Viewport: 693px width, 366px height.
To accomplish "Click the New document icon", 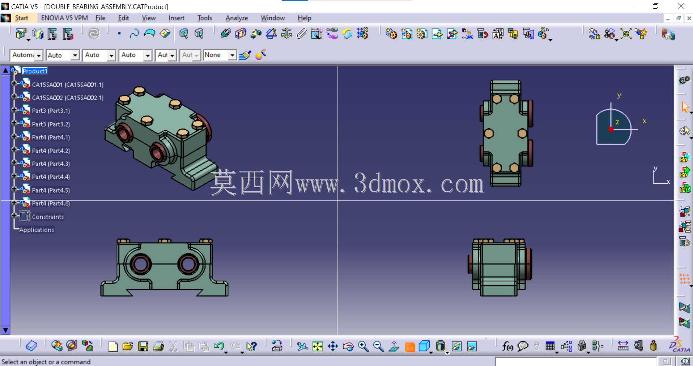I will (113, 347).
